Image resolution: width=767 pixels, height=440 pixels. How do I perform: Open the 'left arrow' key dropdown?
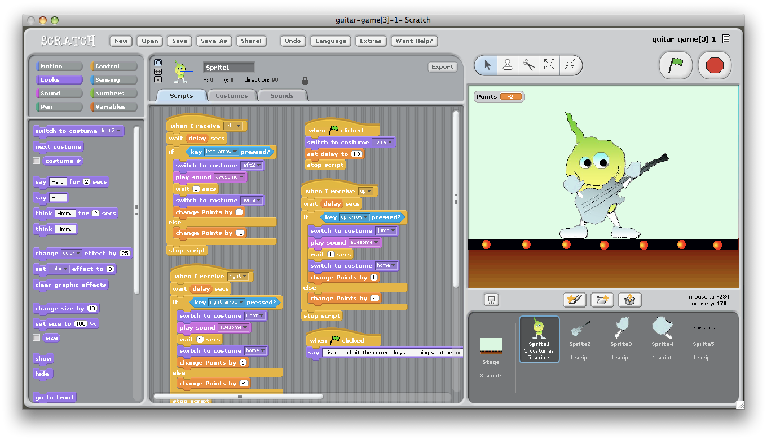click(221, 152)
